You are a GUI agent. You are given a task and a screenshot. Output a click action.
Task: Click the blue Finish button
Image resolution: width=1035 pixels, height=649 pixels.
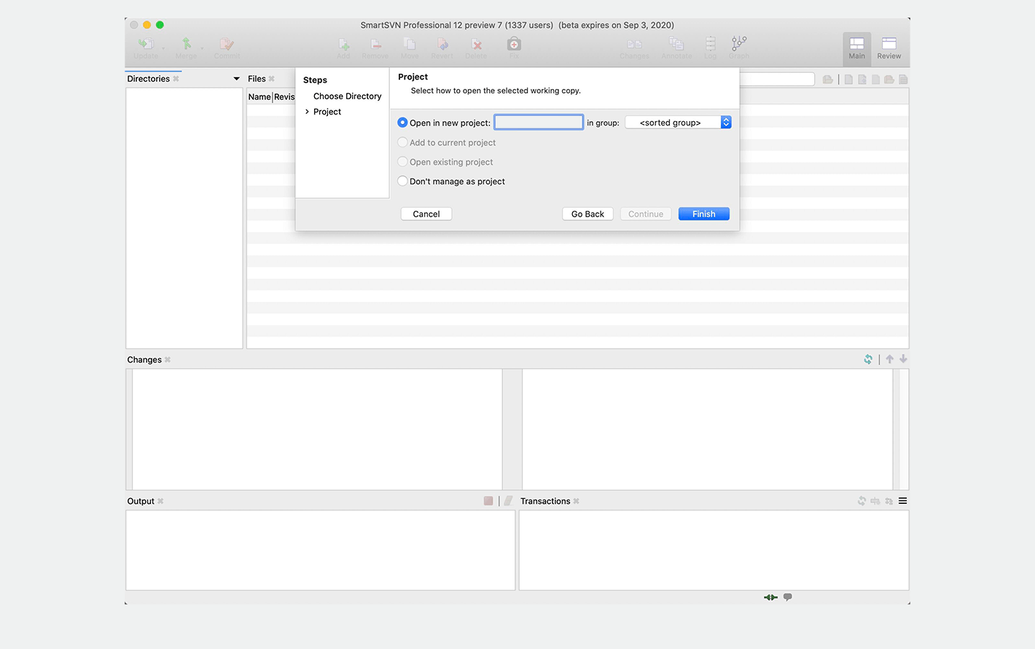coord(704,214)
